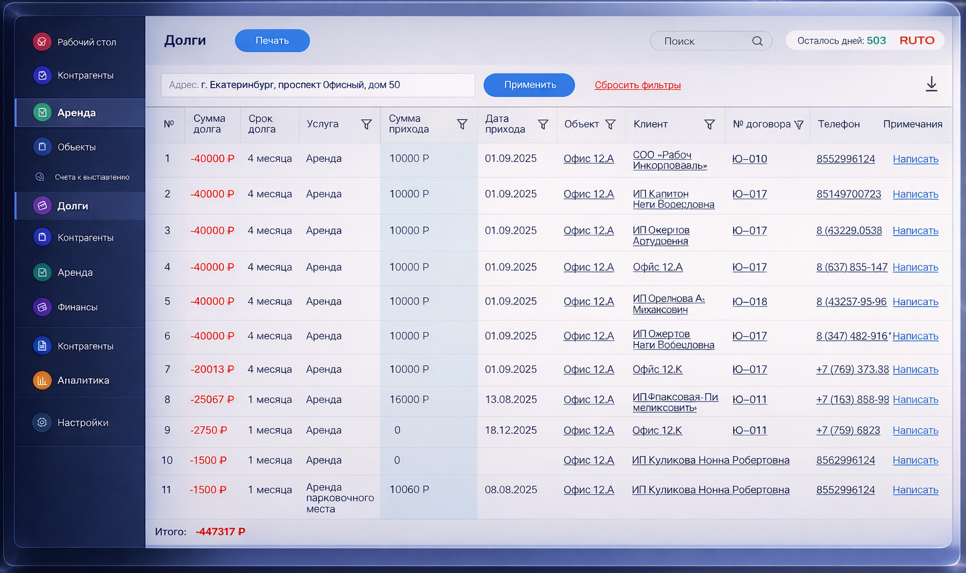This screenshot has height=573, width=966.
Task: Click Аренда парковочного места service cell
Action: click(340, 498)
